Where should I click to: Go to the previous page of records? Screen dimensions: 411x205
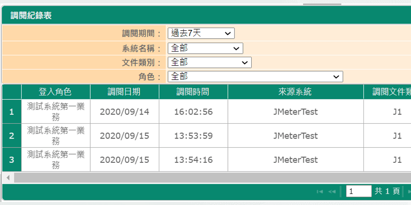pos(332,191)
